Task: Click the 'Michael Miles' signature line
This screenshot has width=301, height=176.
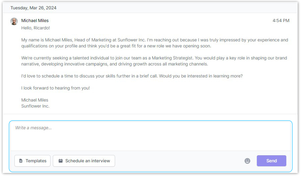Action: point(35,100)
